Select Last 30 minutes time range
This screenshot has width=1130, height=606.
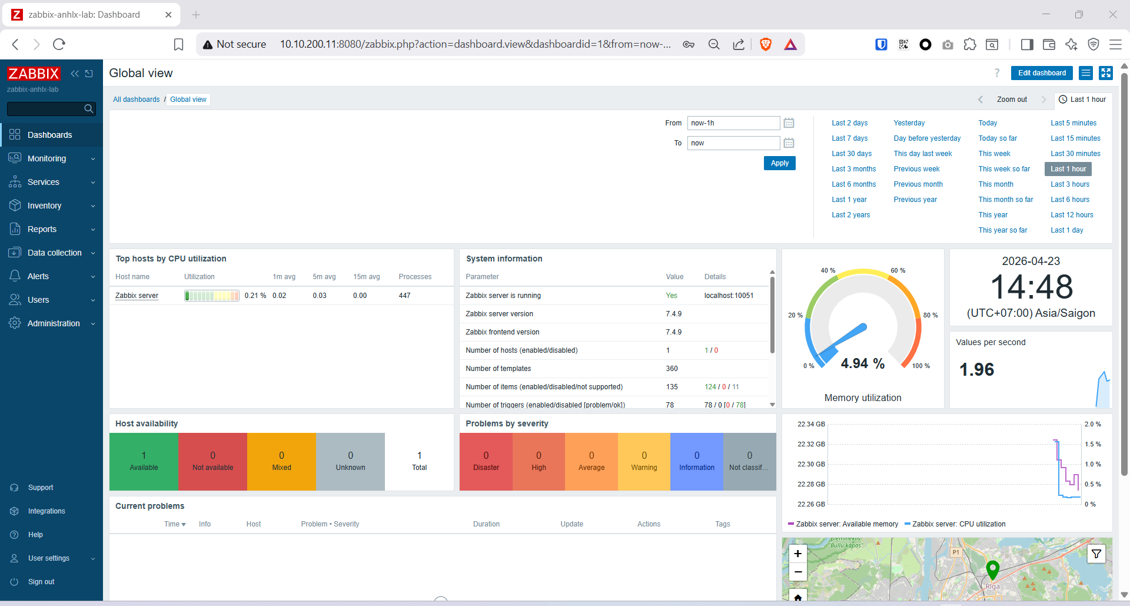(x=1075, y=154)
